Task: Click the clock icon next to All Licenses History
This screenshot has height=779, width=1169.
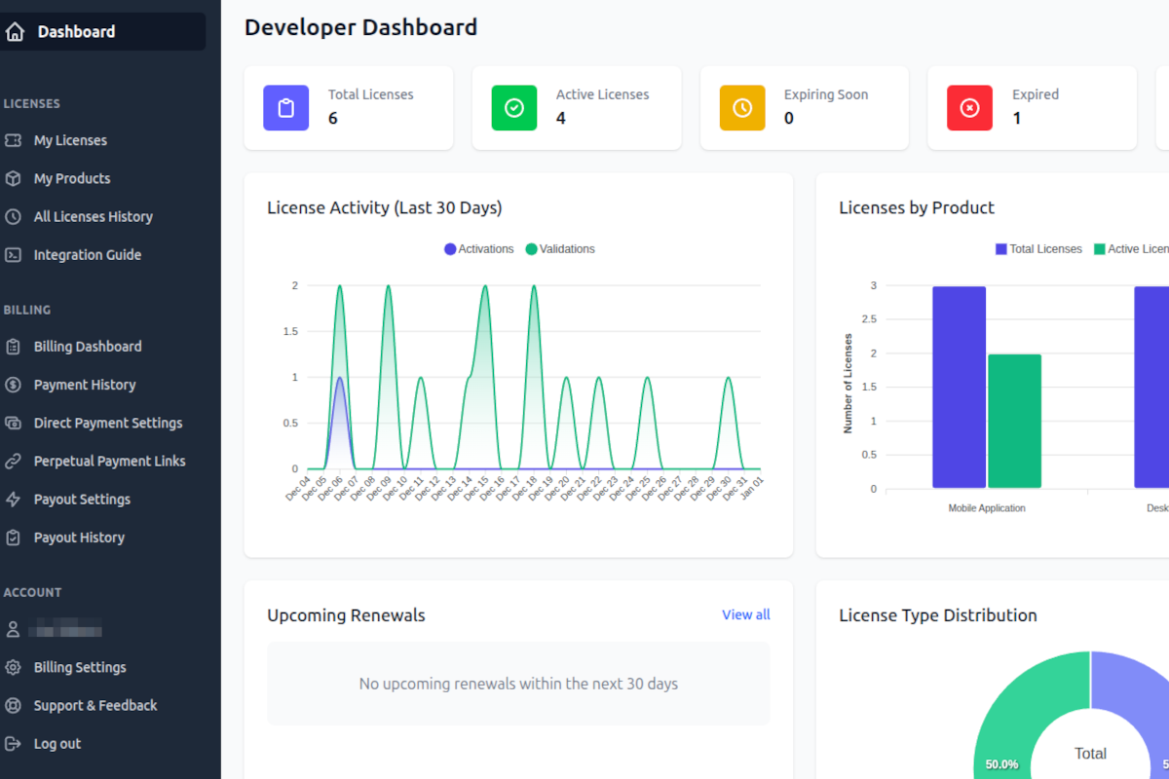Action: 16,216
